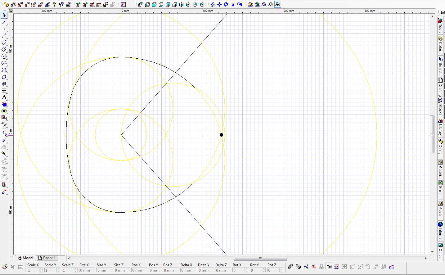Open the camera icon in the top toolbar
The image size is (445, 275).
point(123,5)
